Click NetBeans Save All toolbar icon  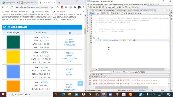click(97, 7)
